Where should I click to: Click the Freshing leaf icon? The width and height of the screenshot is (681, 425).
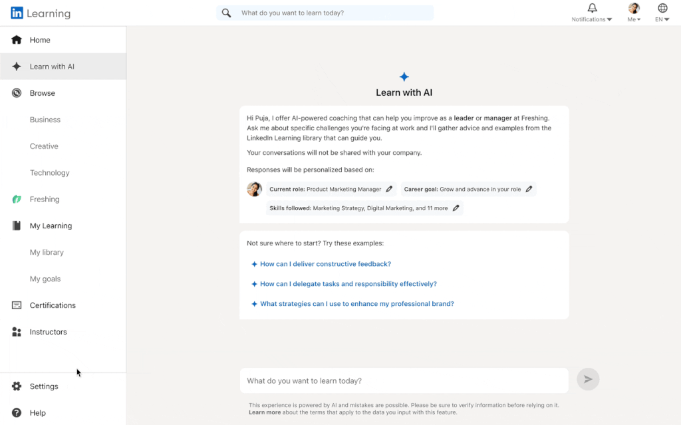pos(17,199)
